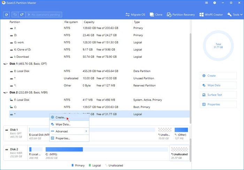This screenshot has width=244, height=170.
Task: Launch the Clone feature
Action: click(x=156, y=15)
